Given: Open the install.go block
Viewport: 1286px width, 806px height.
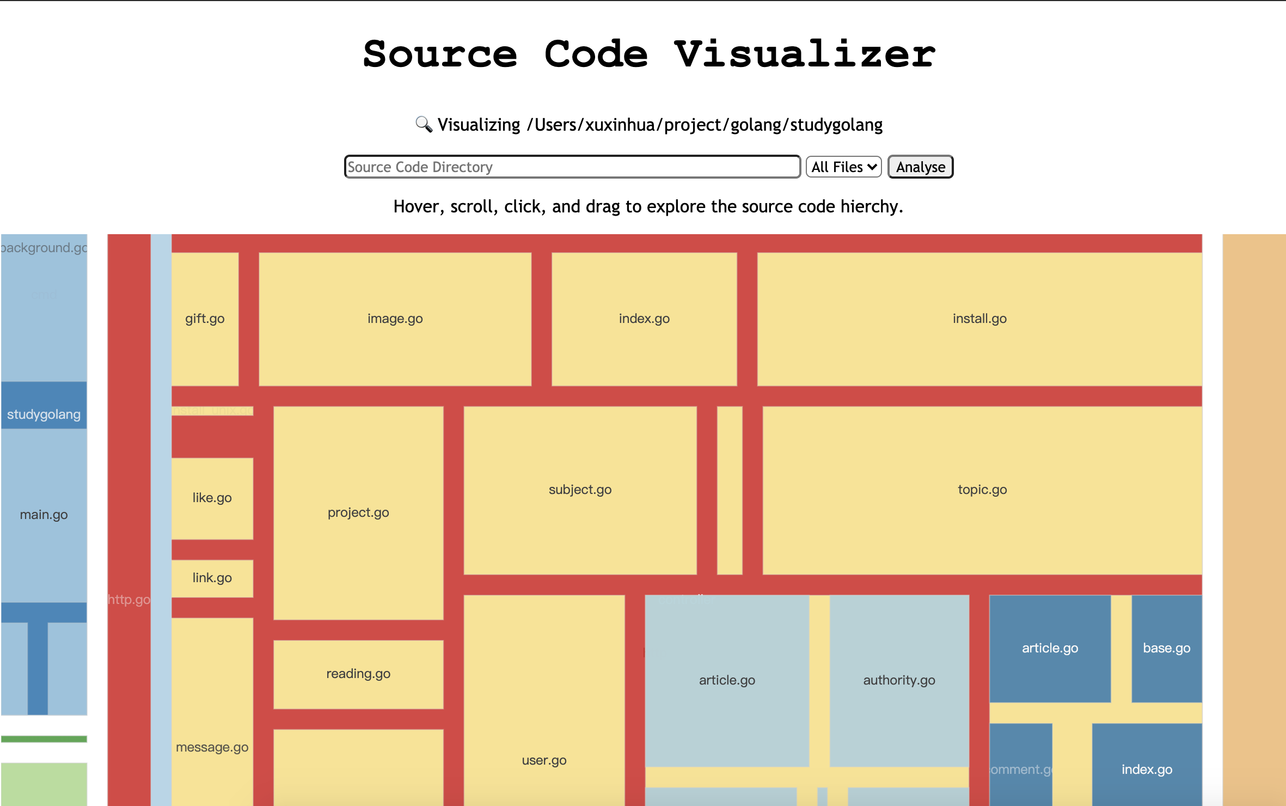Looking at the screenshot, I should 979,319.
